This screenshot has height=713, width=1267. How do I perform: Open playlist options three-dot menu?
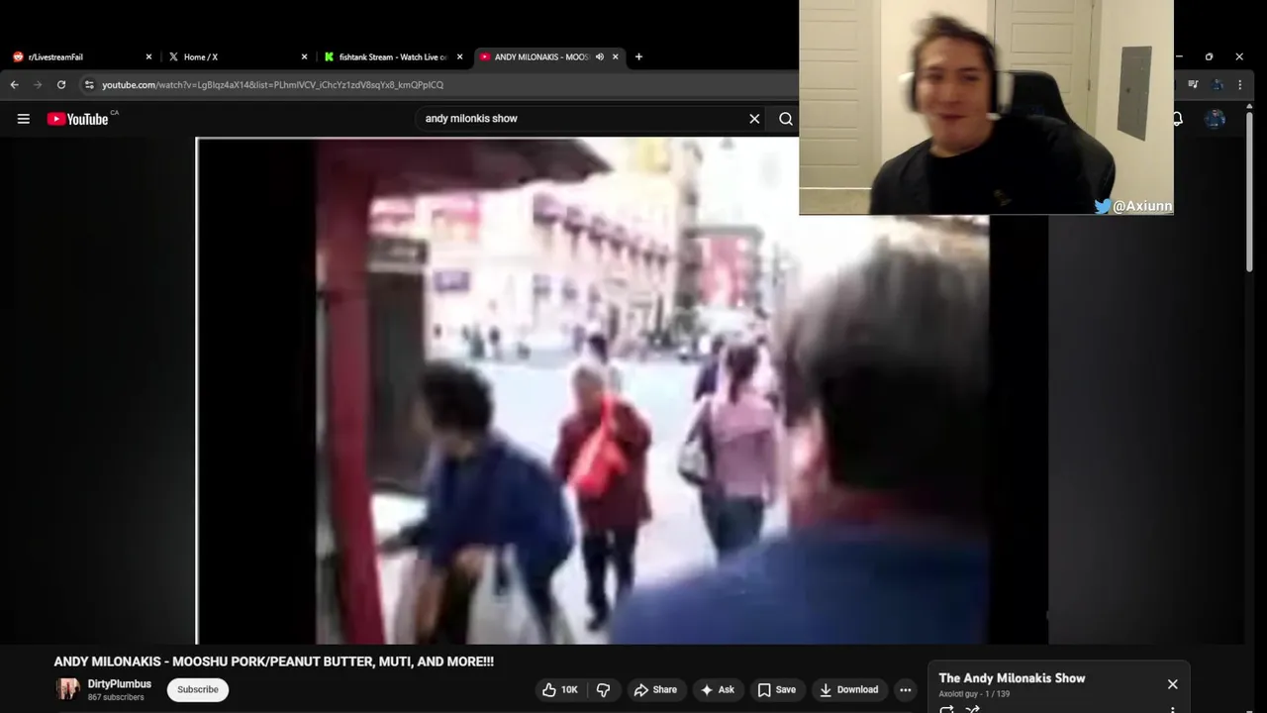click(x=1172, y=709)
